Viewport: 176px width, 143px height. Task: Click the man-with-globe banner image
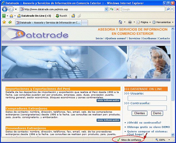pos(149,62)
